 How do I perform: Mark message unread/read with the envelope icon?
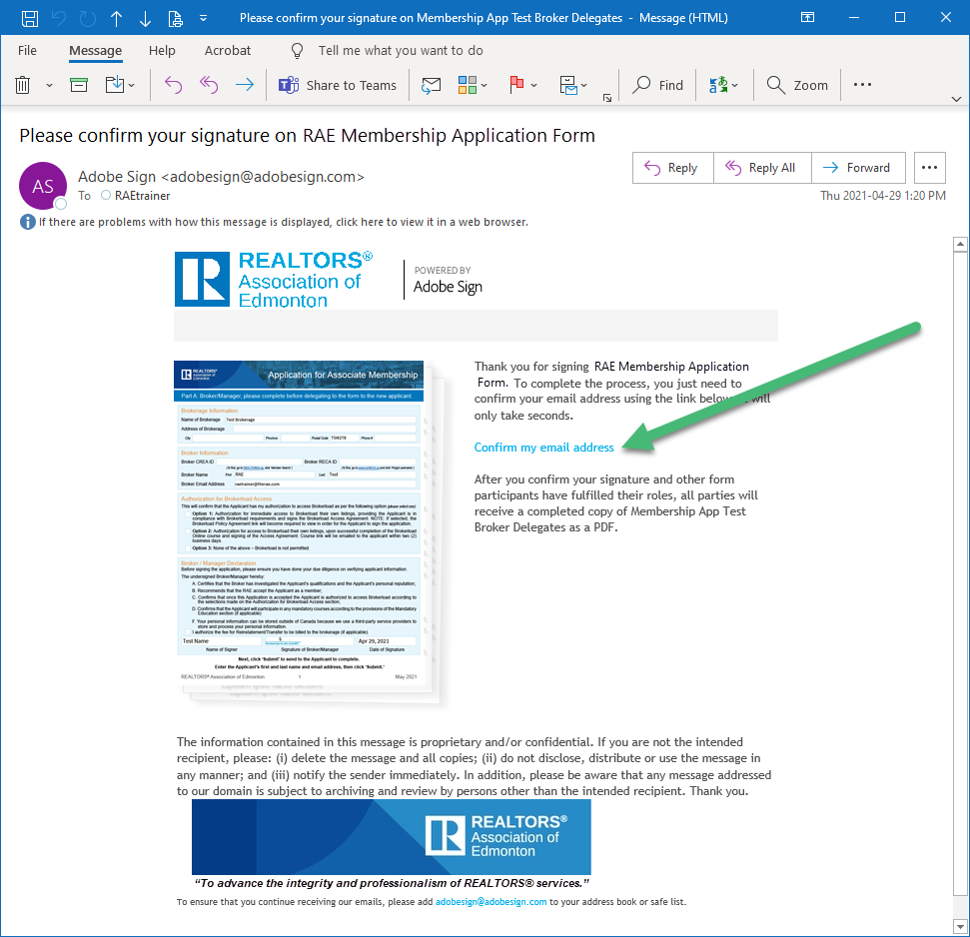[x=432, y=85]
